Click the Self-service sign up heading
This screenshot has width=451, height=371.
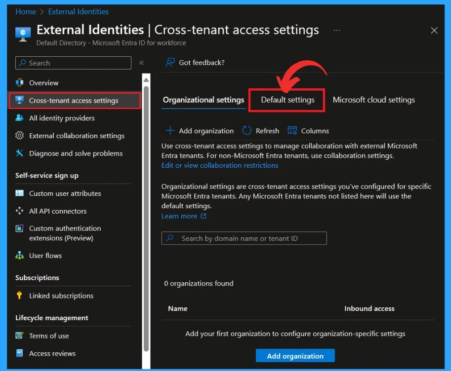click(46, 175)
